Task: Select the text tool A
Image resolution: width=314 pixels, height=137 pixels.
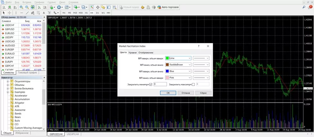Action: click(x=44, y=13)
